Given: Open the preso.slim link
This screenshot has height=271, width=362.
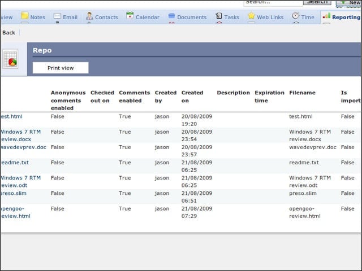Looking at the screenshot, I should [14, 193].
